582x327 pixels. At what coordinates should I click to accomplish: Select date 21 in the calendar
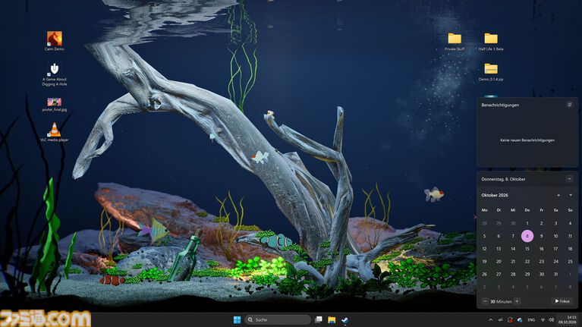tap(513, 261)
